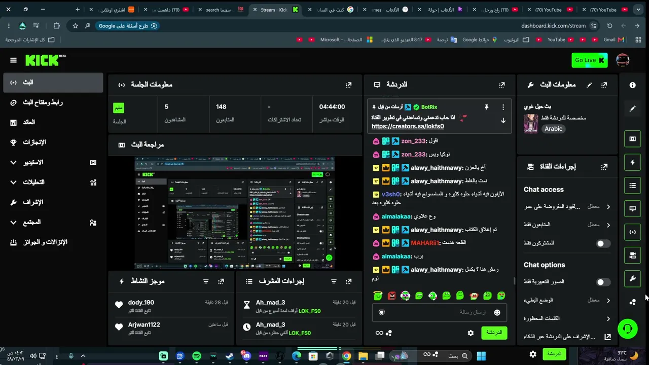Screen dimensions: 649x365
Task: Open العائد sidebar page
Action: 53,122
